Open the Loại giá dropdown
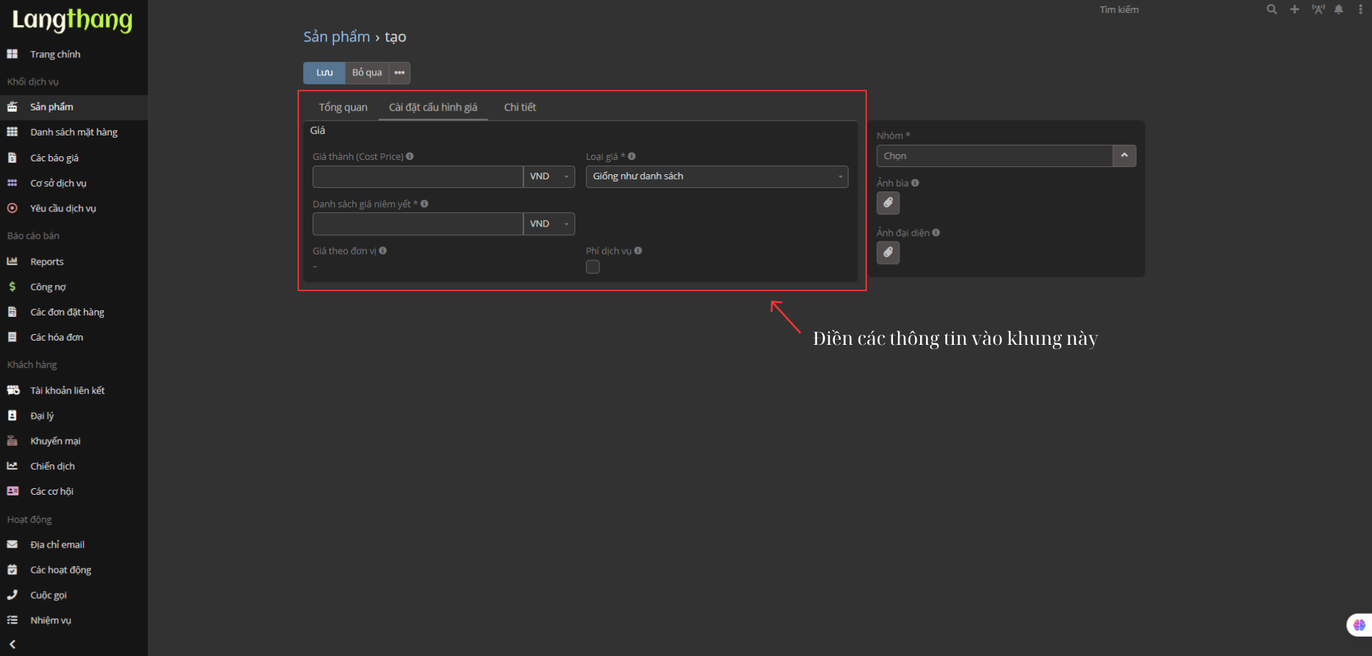The height and width of the screenshot is (656, 1372). click(716, 176)
